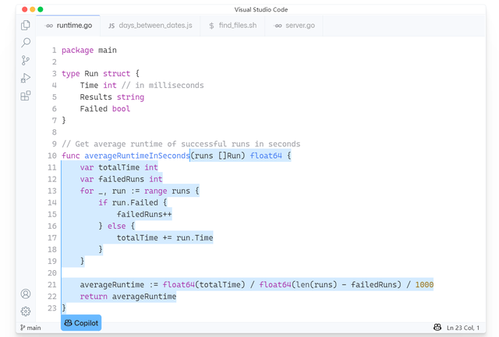Click line number 21 in the gutter

pos(52,285)
